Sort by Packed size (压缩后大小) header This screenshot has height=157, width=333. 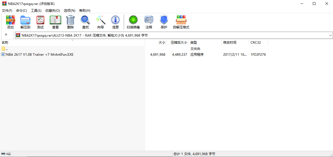[178, 43]
